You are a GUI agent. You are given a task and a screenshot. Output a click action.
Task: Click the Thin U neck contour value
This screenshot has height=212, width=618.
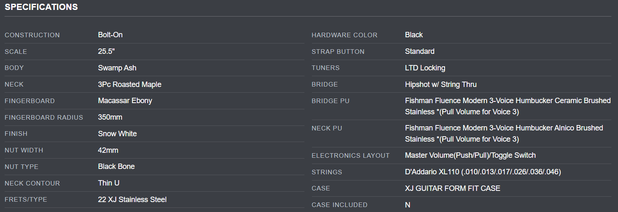pos(109,183)
